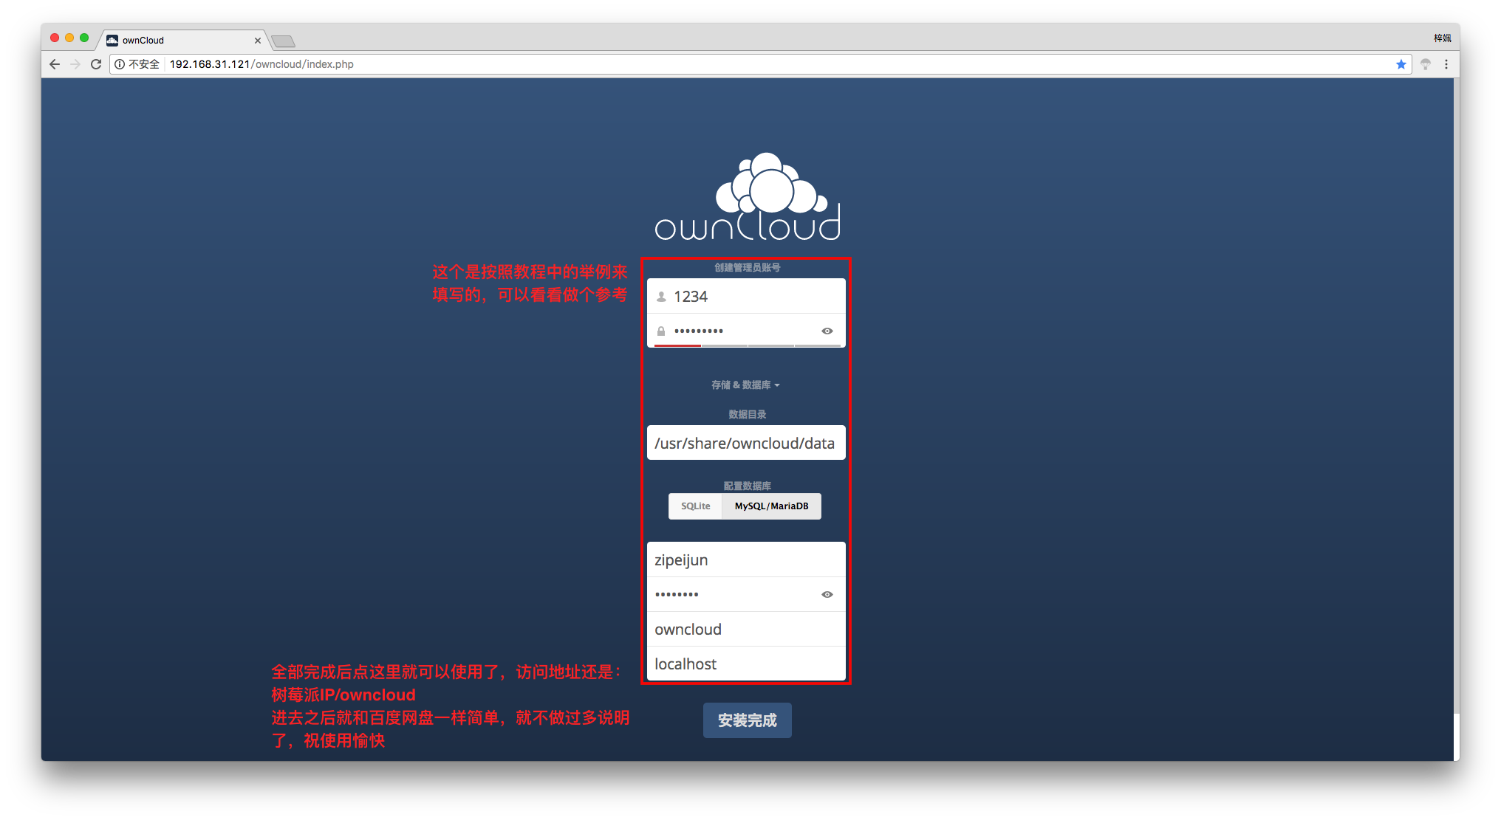Screen dimensions: 1501x820
Task: Select SQLite database option
Action: click(695, 506)
